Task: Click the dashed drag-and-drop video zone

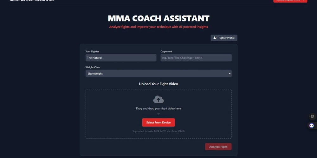Action: 158,114
